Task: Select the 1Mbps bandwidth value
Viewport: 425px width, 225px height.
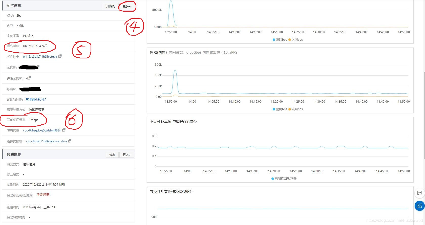Action: 34,120
